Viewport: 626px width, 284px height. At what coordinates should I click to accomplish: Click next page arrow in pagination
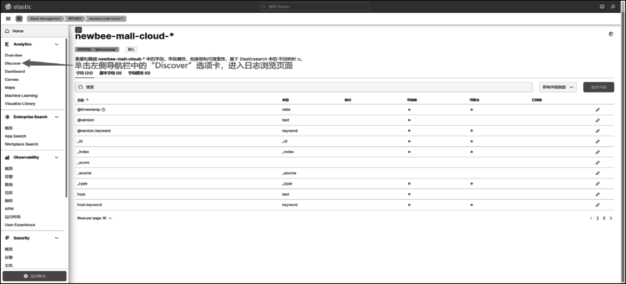611,218
